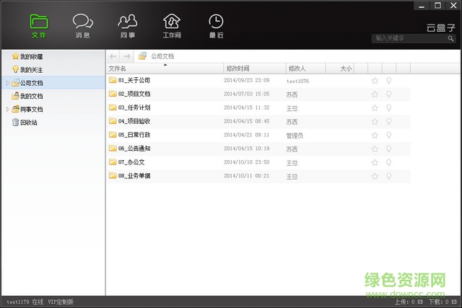
Task: Select 我的文档 in the sidebar
Action: (x=31, y=96)
